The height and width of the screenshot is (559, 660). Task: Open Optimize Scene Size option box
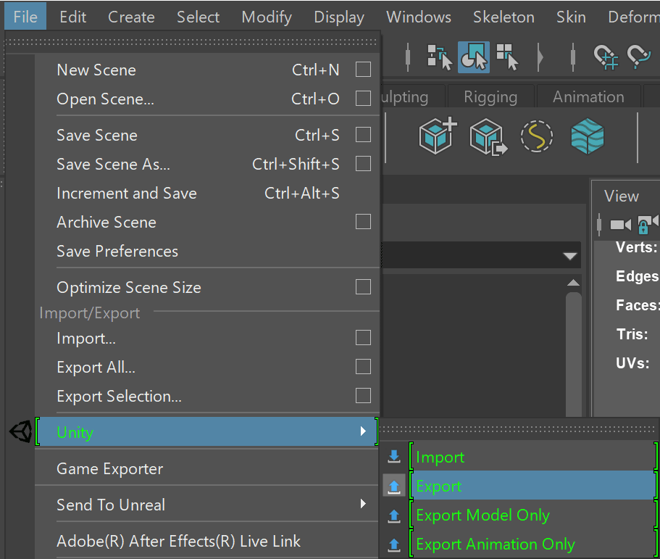pos(363,286)
